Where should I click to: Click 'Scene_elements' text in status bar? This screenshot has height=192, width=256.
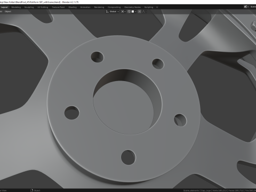(191, 190)
